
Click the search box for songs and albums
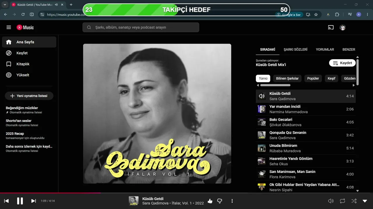(x=141, y=27)
